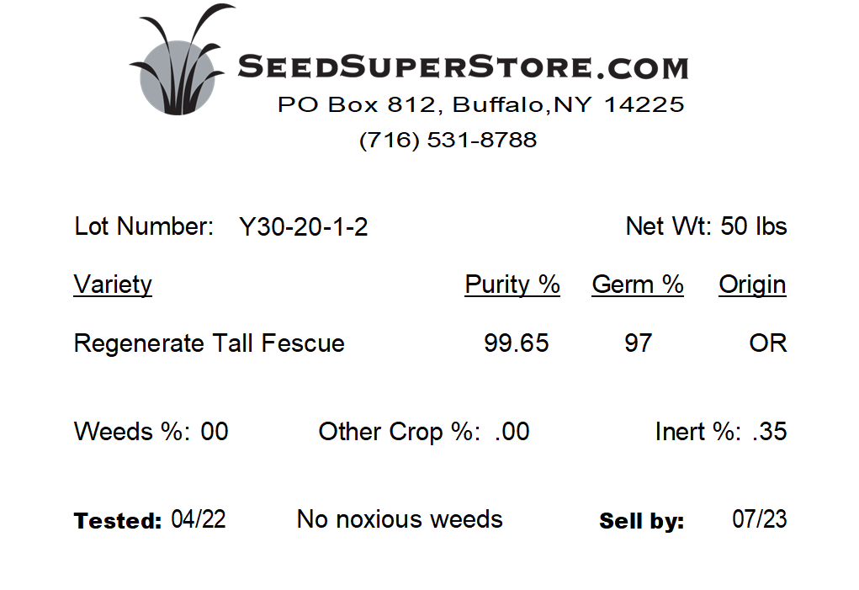Click the Weeds %: 00 entry
Viewport: 859px width, 590px height.
coord(151,432)
